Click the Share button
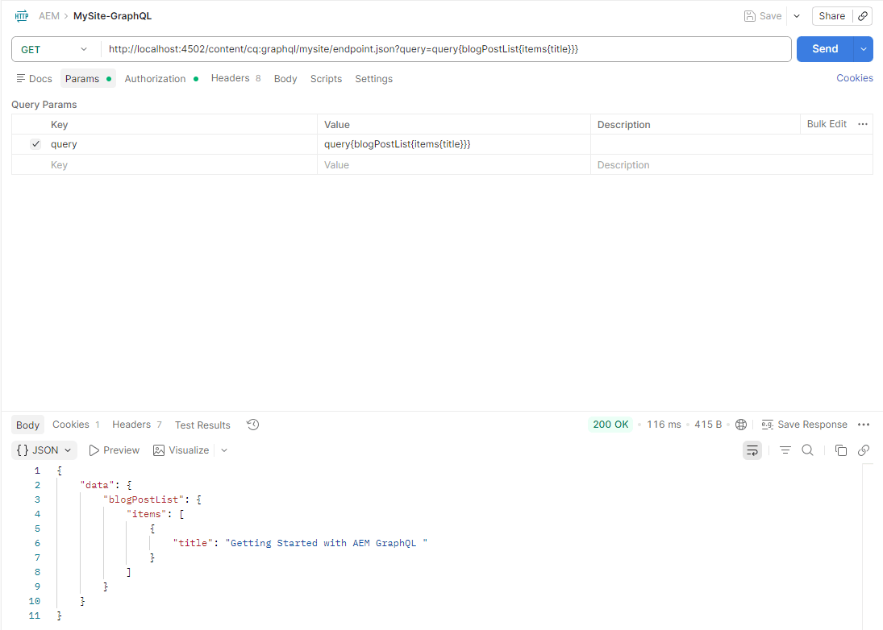Image resolution: width=883 pixels, height=630 pixels. pyautogui.click(x=831, y=16)
